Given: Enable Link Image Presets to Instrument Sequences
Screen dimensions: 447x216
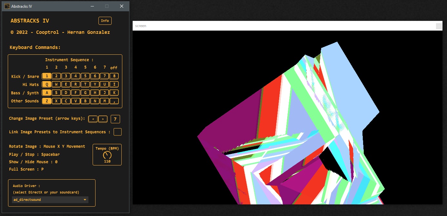Looking at the screenshot, I should pos(118,132).
